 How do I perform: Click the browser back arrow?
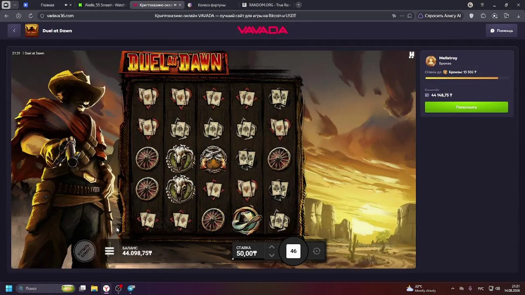click(7, 16)
